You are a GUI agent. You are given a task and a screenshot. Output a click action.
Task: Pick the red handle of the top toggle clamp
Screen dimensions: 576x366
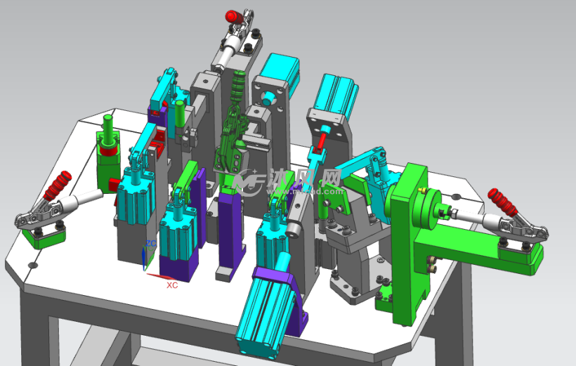click(x=235, y=17)
